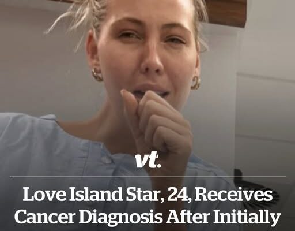Click the white divider line above headline

pyautogui.click(x=147, y=177)
